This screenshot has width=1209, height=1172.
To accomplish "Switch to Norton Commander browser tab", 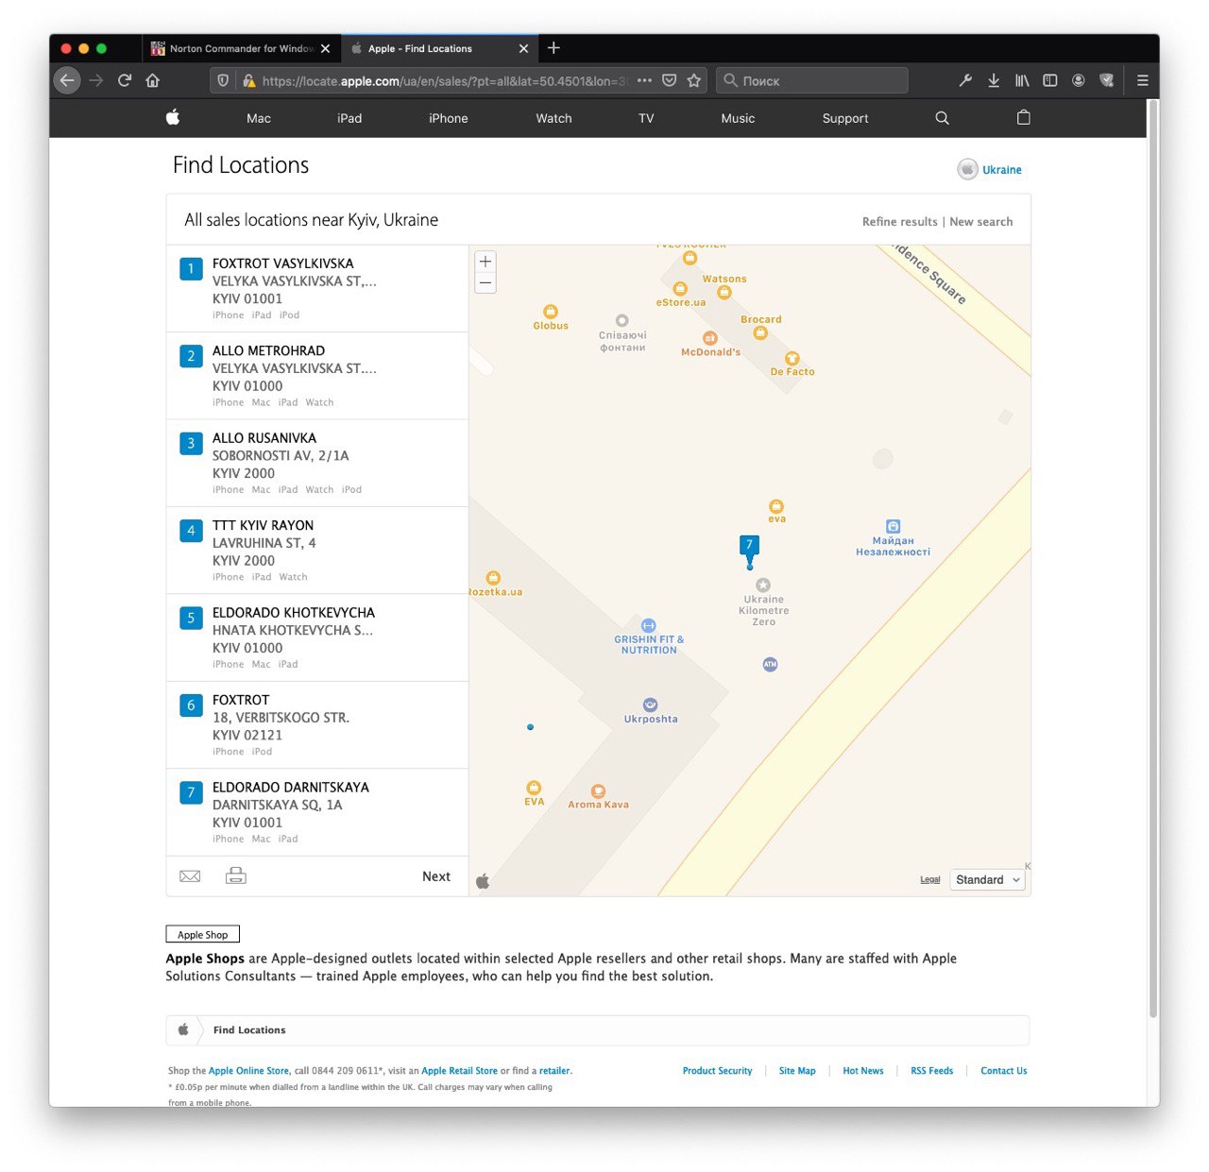I will point(241,48).
